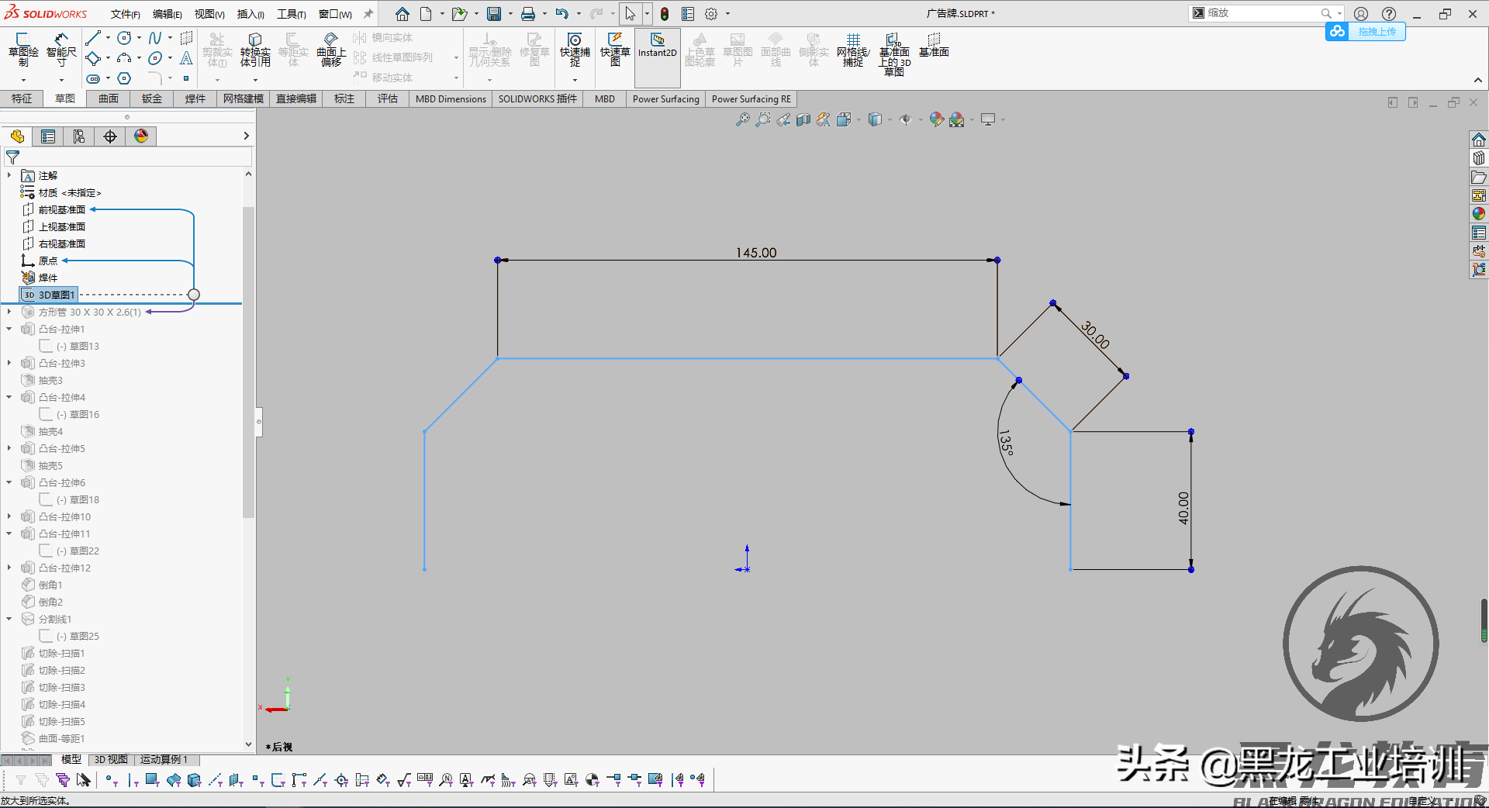Select the Spline sketch tool

(154, 37)
